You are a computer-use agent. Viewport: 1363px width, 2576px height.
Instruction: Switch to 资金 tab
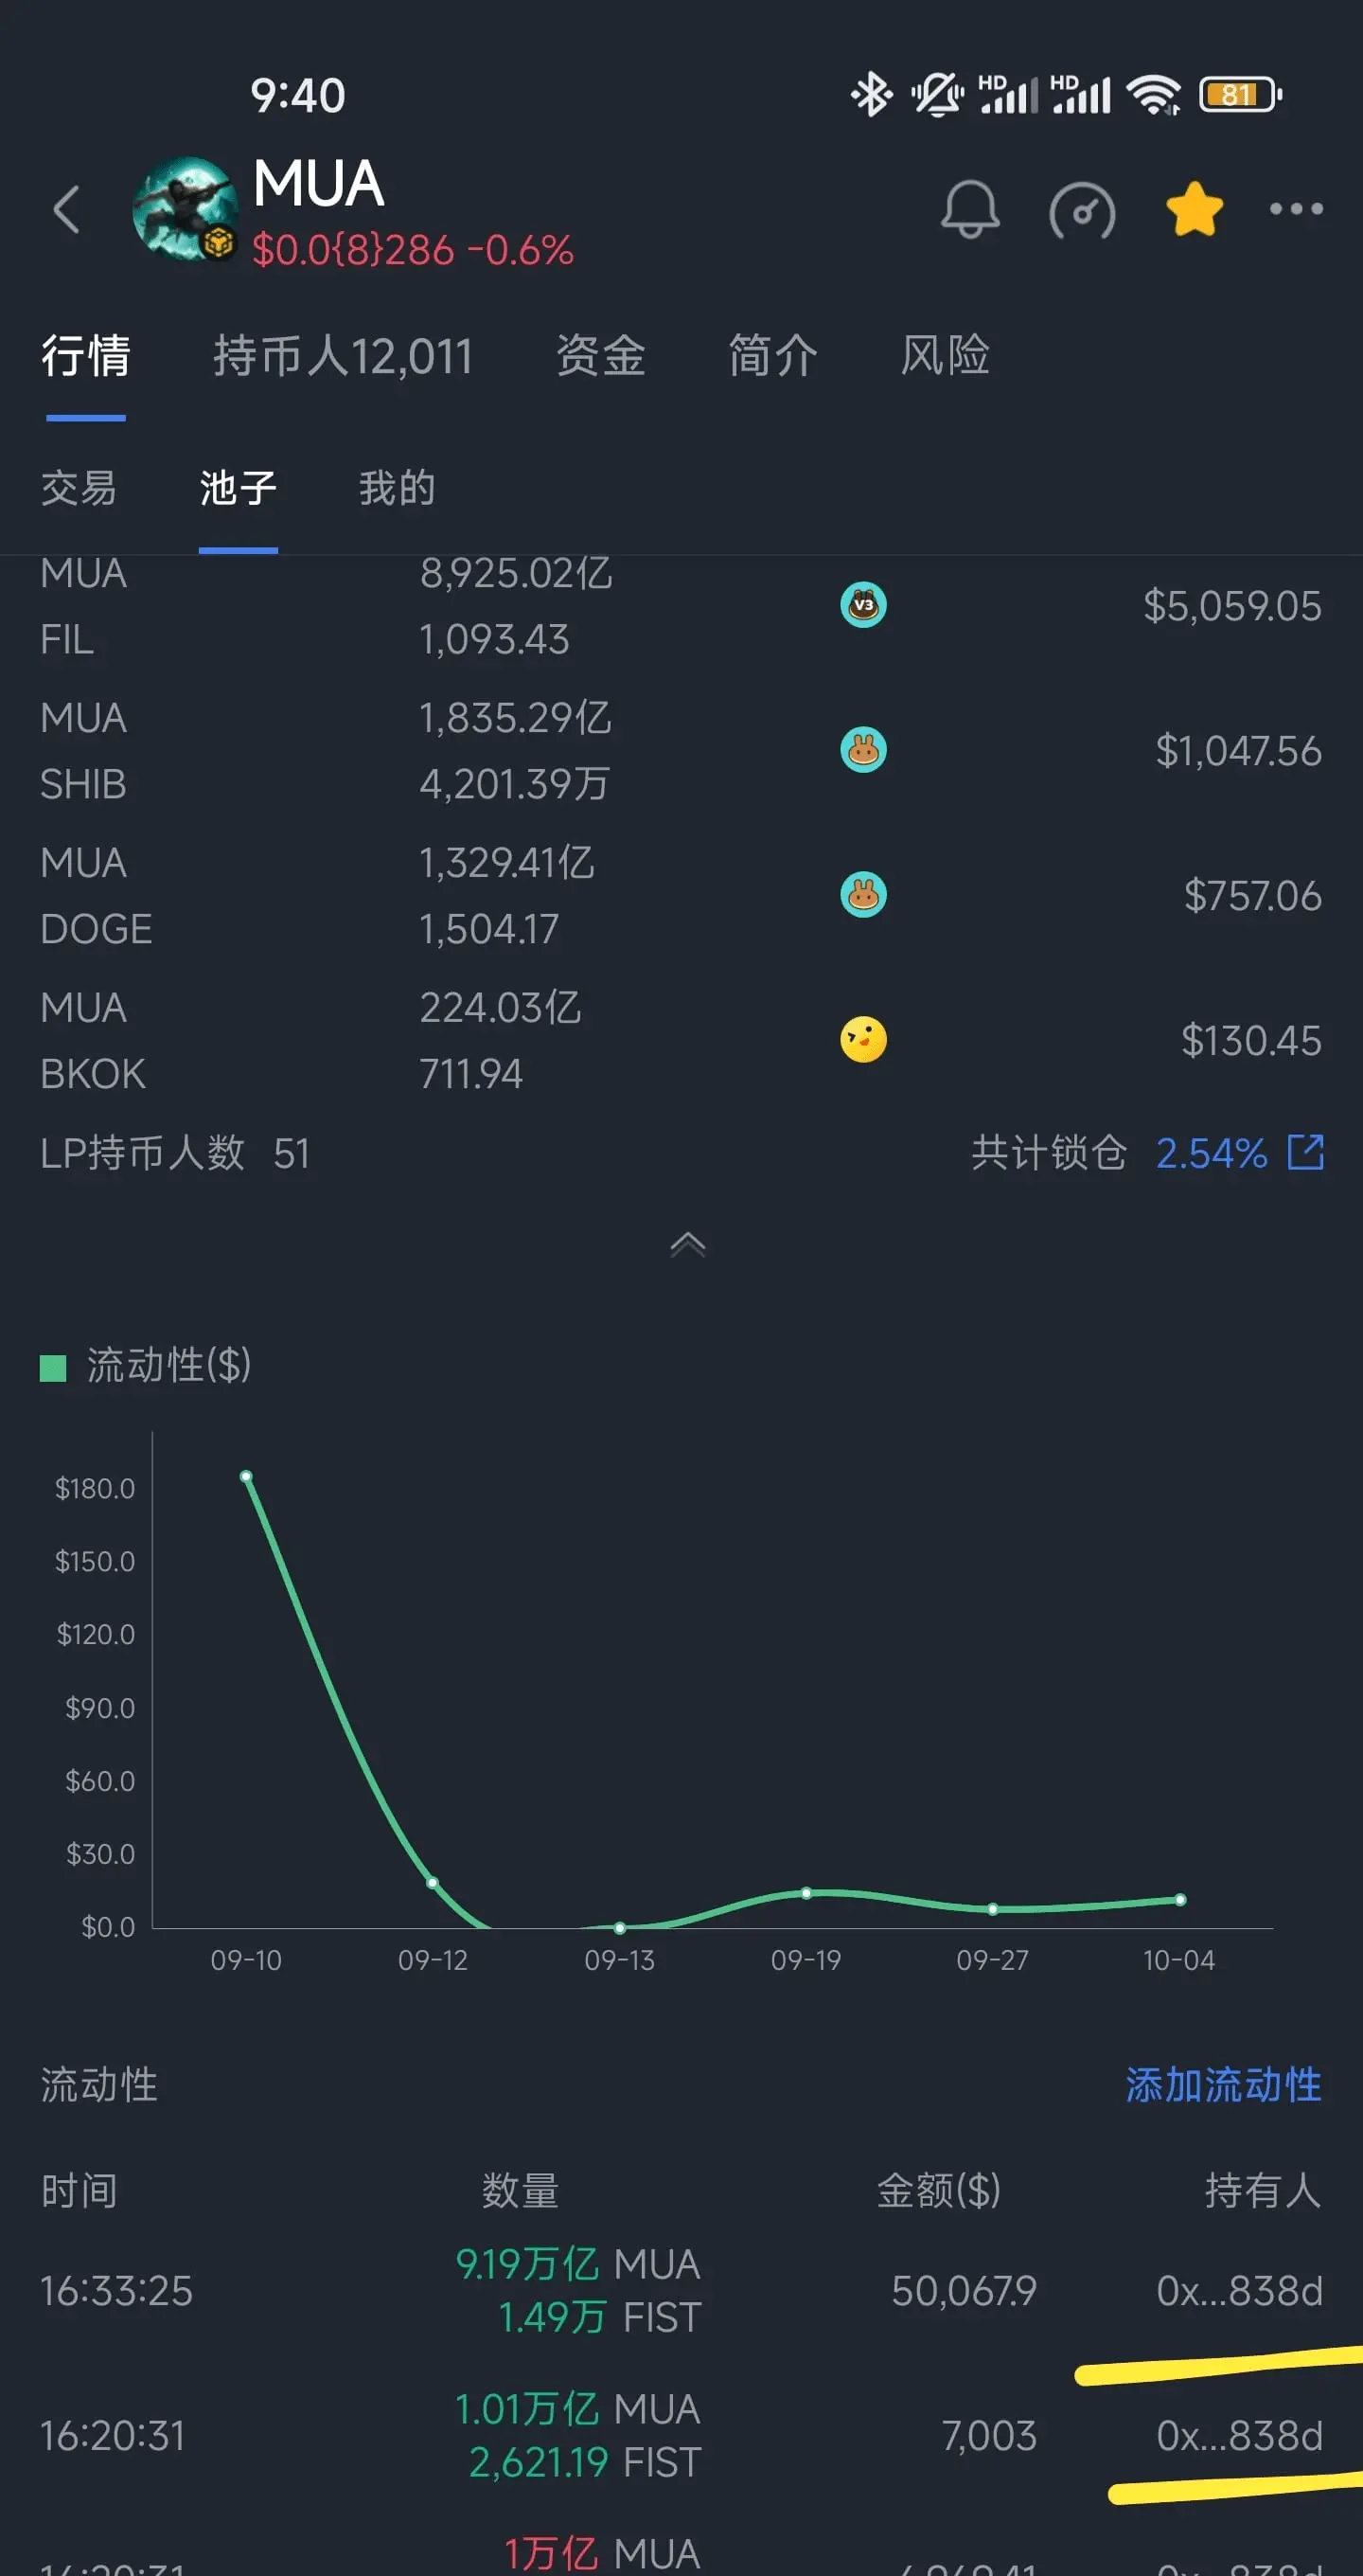pos(600,355)
